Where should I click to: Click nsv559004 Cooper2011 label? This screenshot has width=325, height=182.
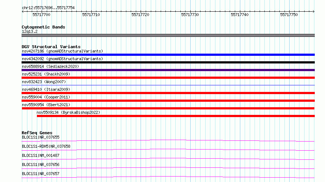(46, 97)
